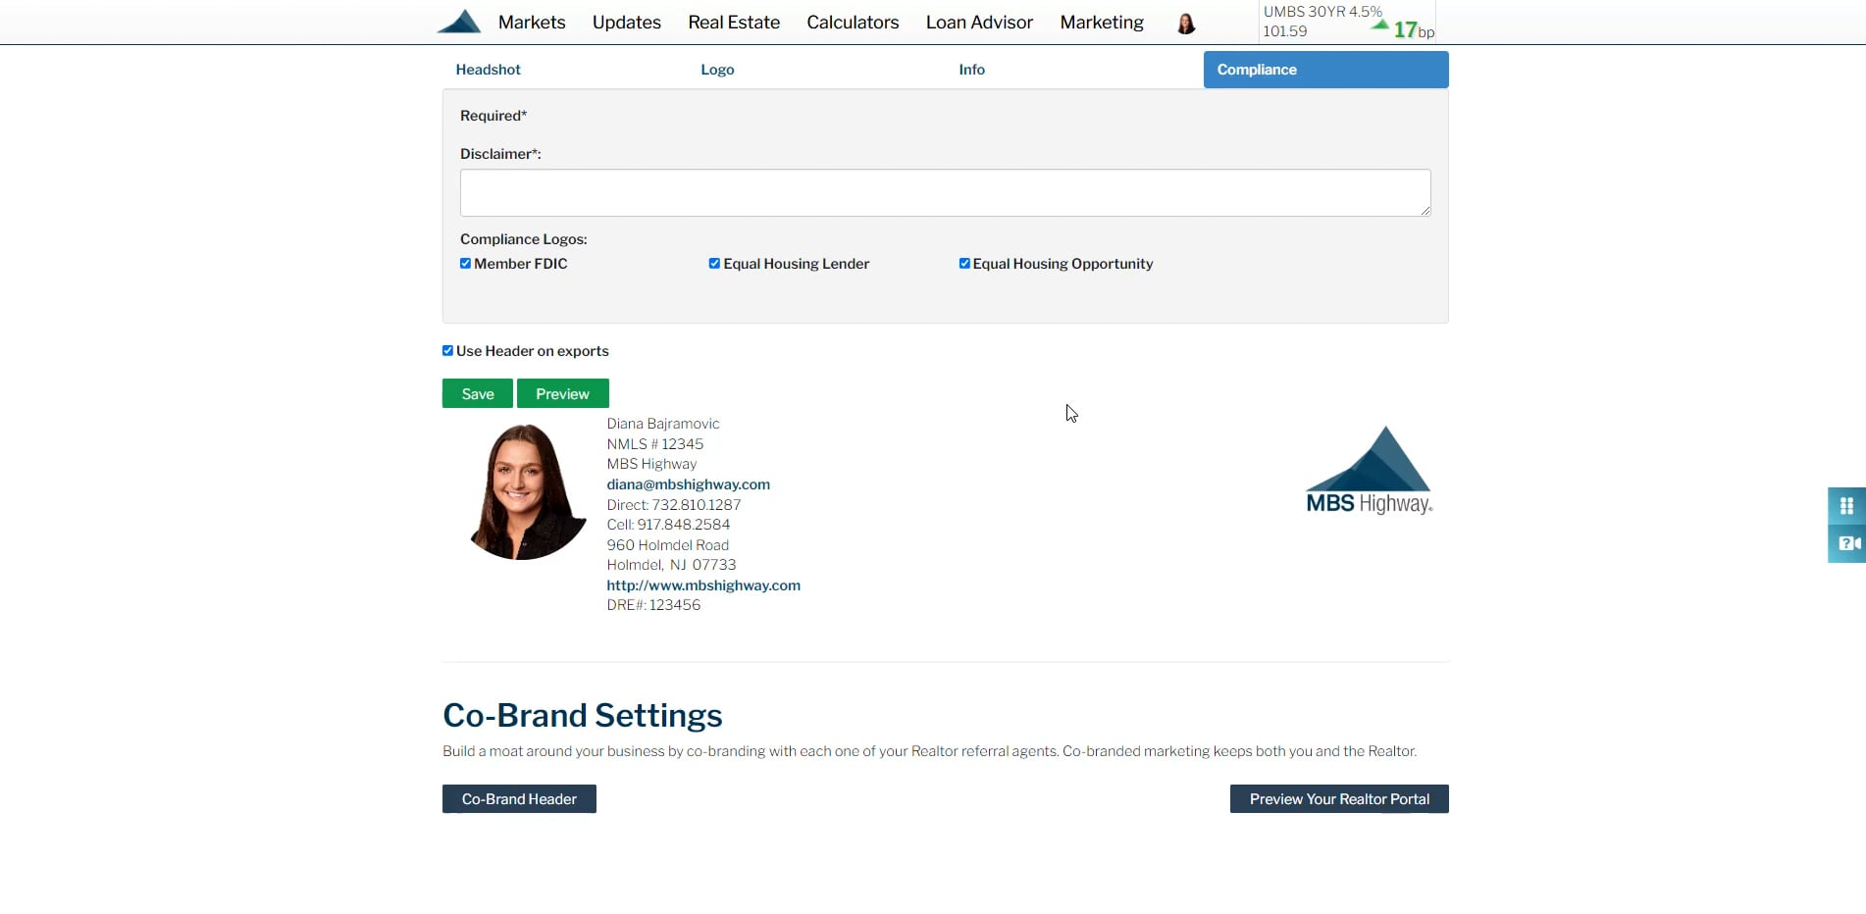Open the user profile avatar in the top bar
1866x914 pixels.
[x=1186, y=23]
